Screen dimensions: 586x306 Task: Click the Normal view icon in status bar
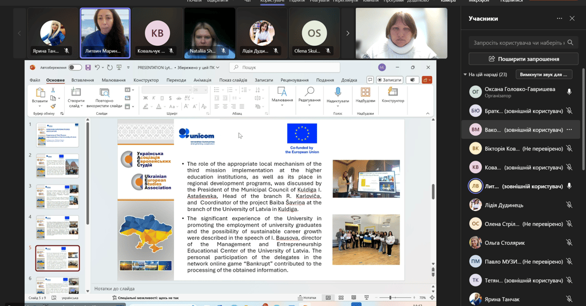click(x=328, y=298)
